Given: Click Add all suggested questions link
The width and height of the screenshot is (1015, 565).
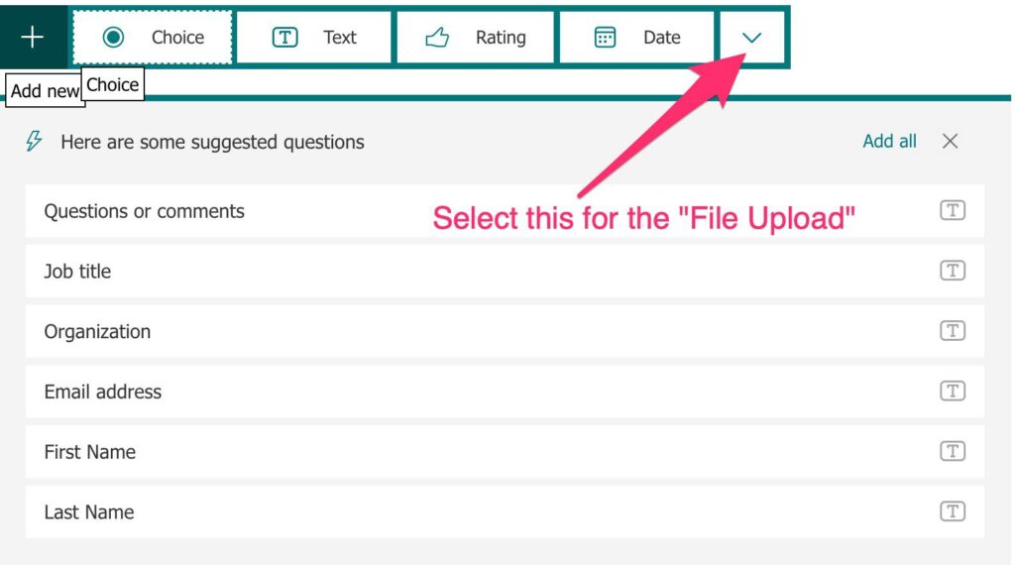Looking at the screenshot, I should 889,141.
